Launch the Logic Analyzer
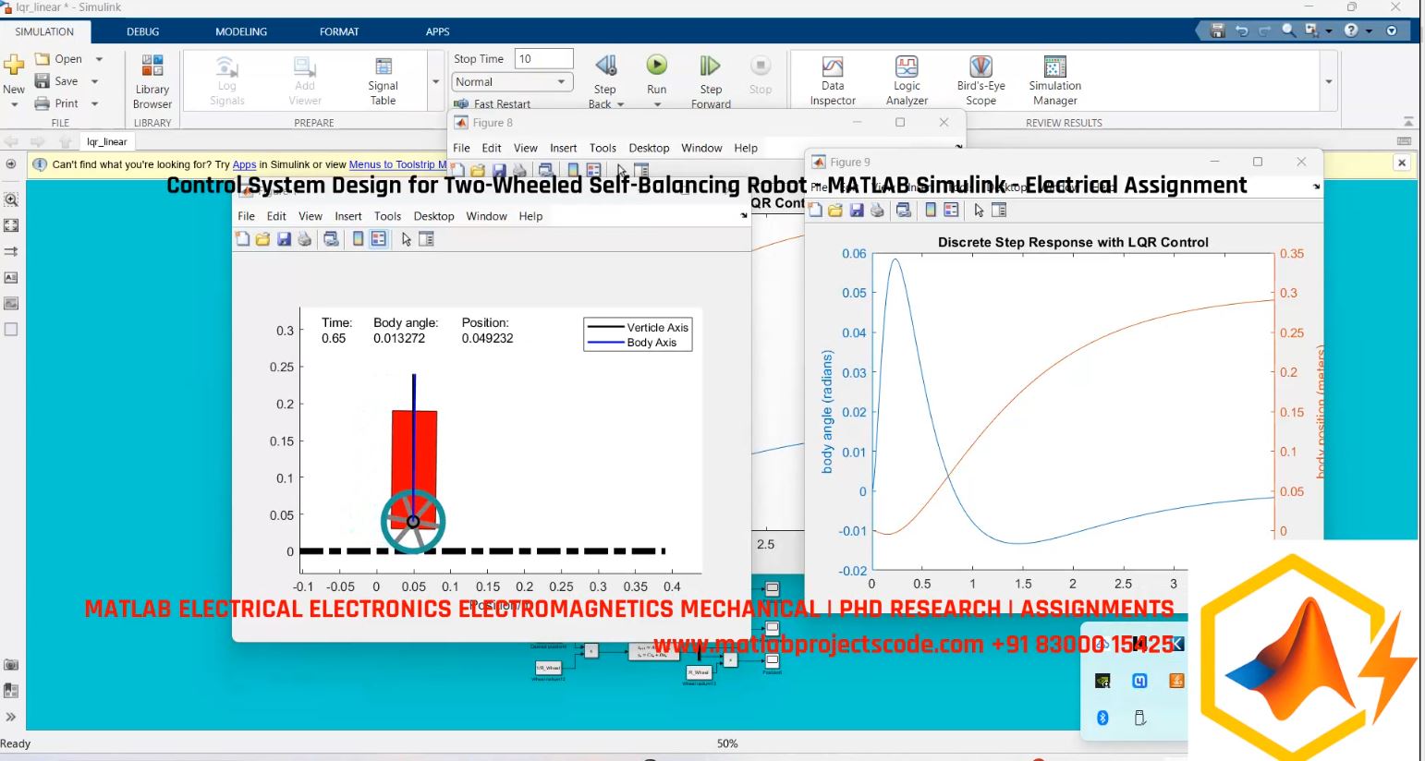 click(906, 79)
